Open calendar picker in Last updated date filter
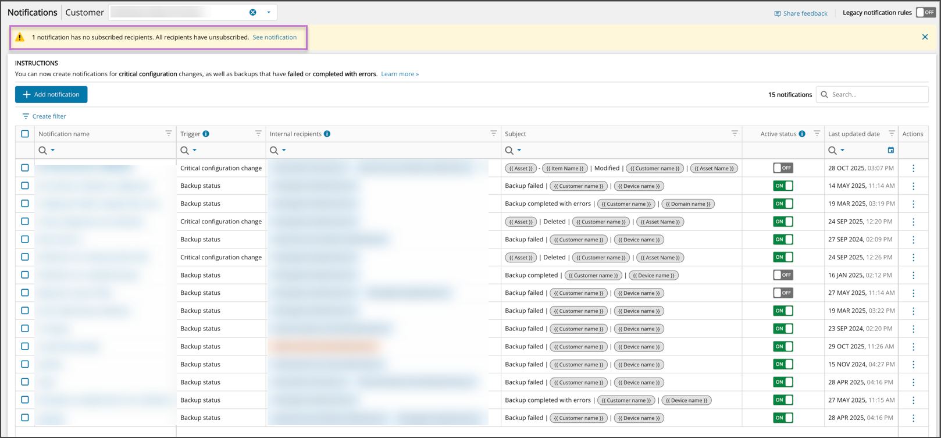Image resolution: width=941 pixels, height=438 pixels. point(890,151)
